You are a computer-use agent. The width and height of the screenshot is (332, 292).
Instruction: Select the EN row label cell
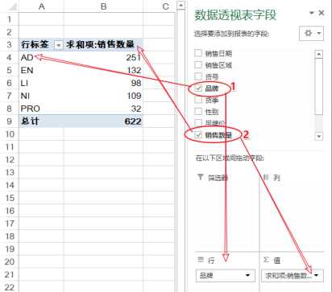coord(41,70)
